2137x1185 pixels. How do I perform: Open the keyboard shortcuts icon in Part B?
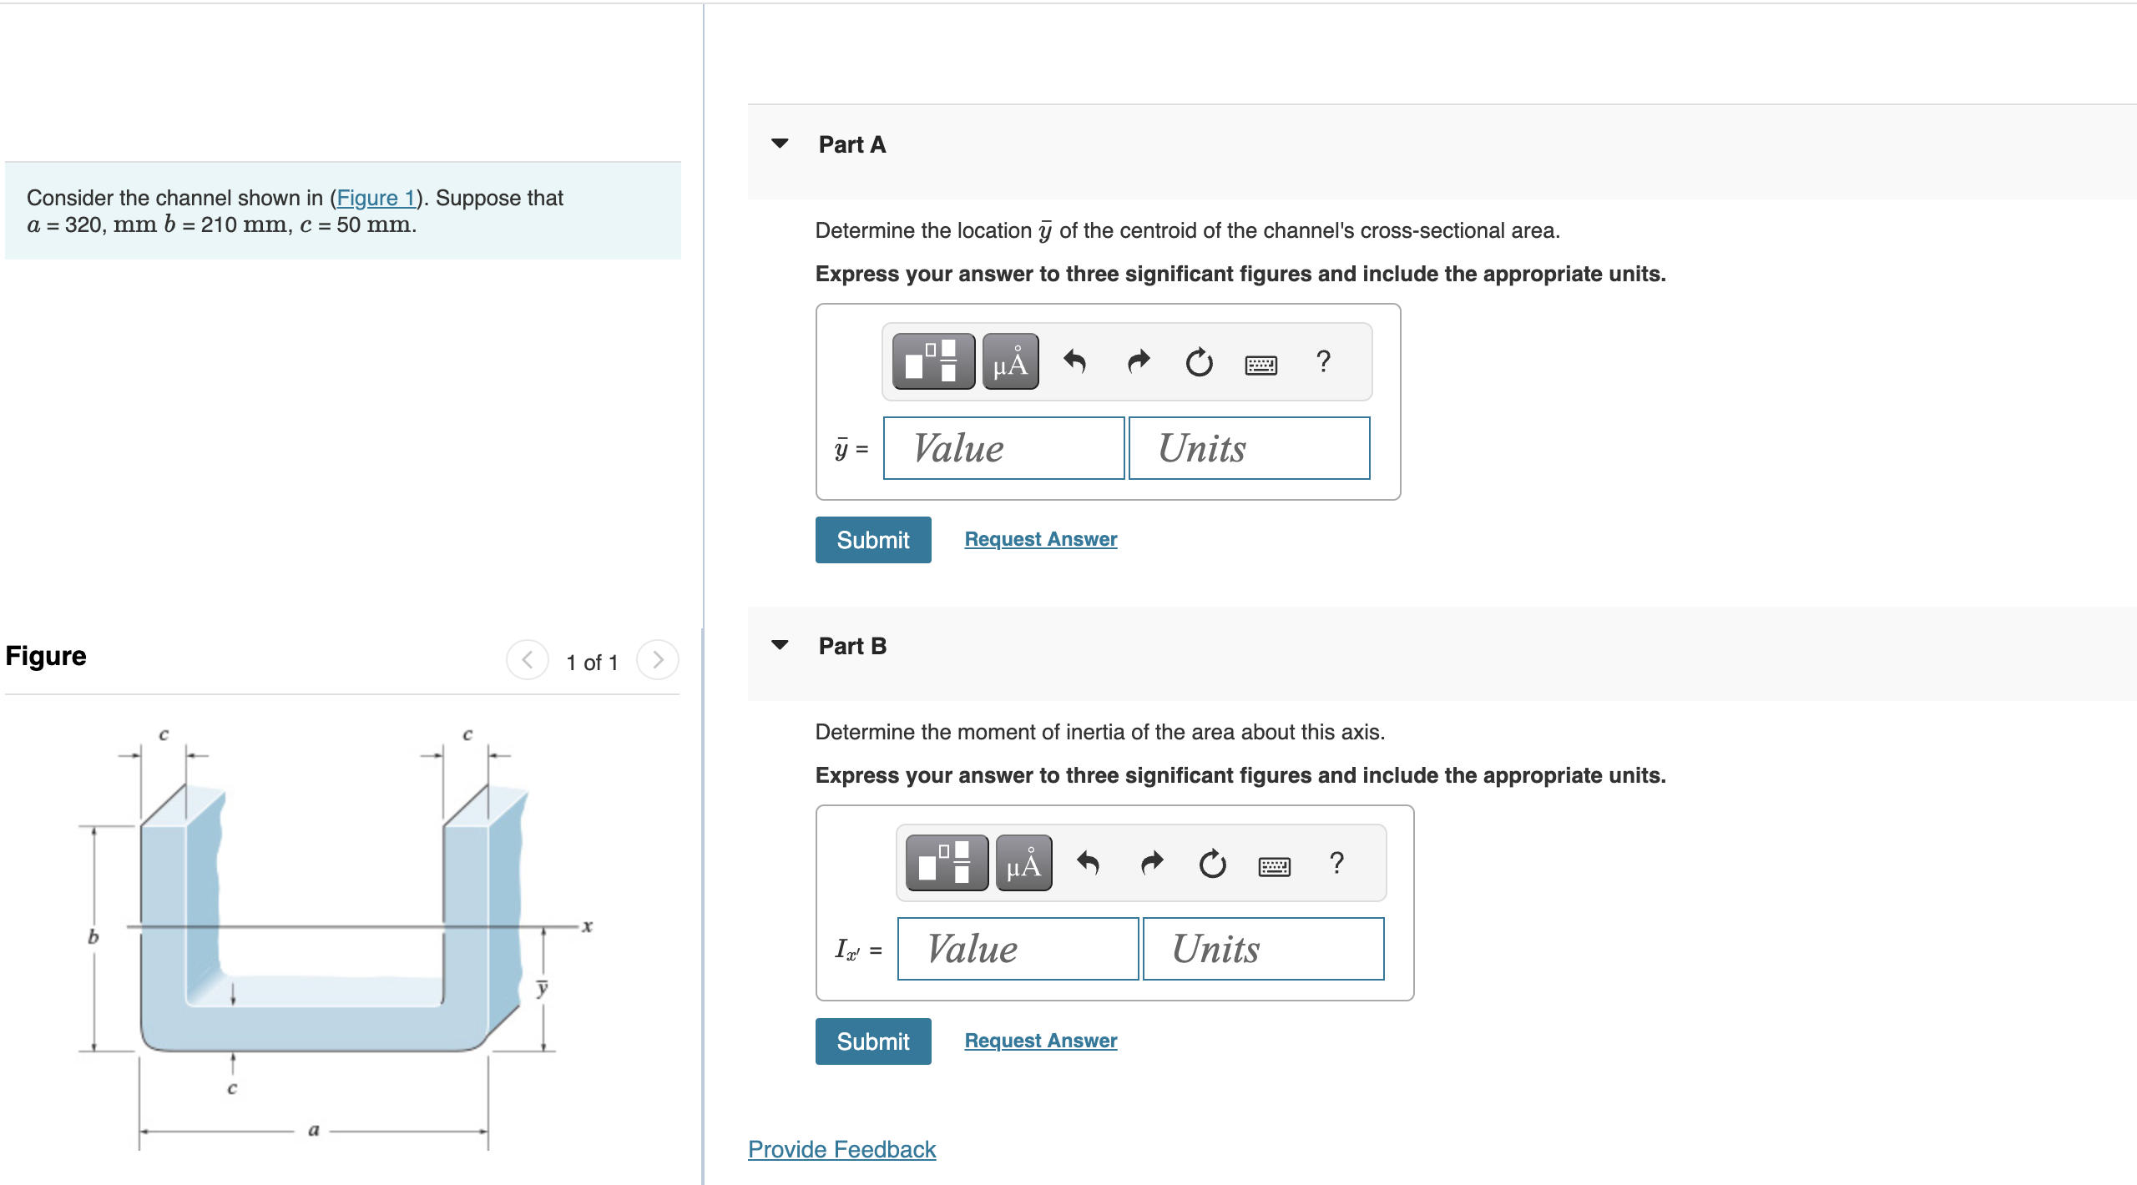pyautogui.click(x=1275, y=865)
